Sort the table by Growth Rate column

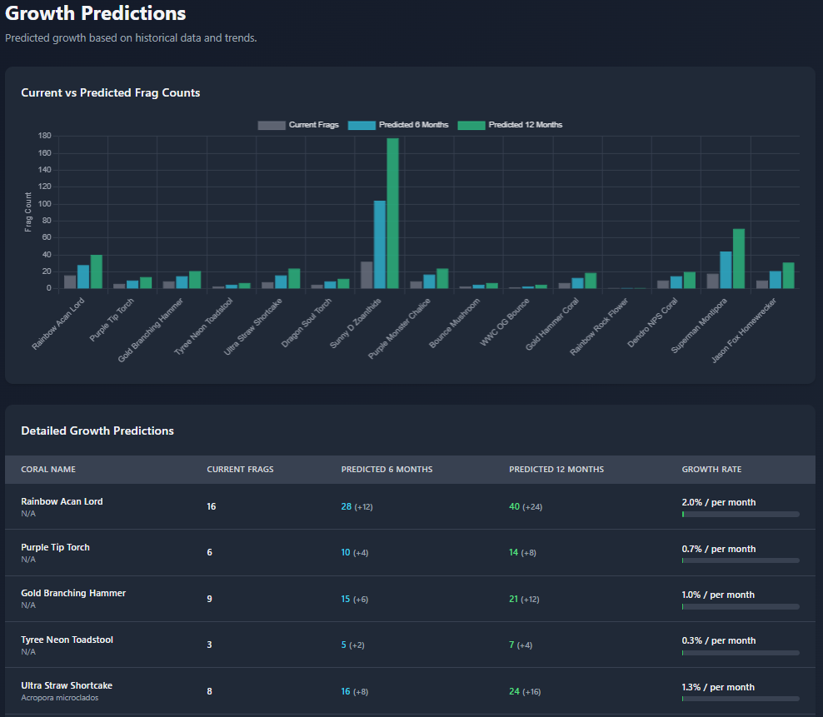click(x=711, y=469)
